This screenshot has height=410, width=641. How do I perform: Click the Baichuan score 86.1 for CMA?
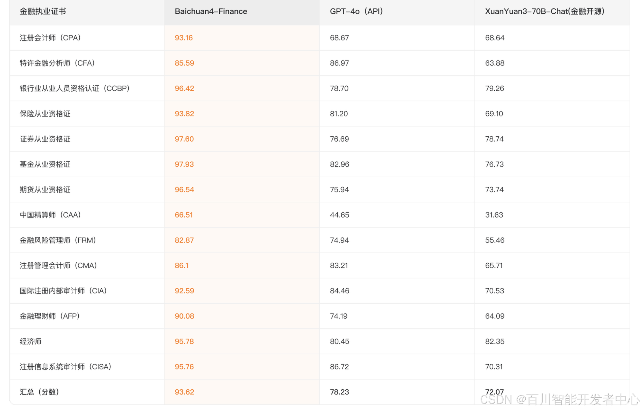[x=181, y=265]
